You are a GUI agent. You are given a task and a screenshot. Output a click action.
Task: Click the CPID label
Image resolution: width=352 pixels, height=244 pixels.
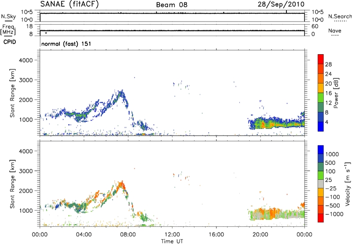[10, 42]
